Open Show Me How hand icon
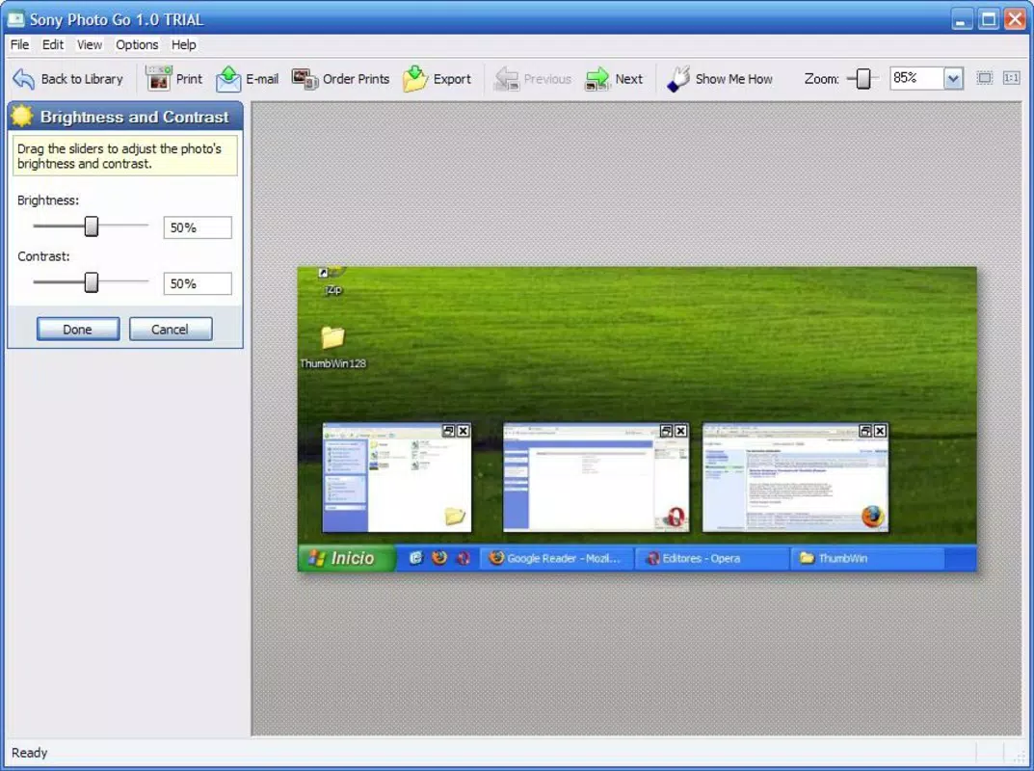 [677, 79]
